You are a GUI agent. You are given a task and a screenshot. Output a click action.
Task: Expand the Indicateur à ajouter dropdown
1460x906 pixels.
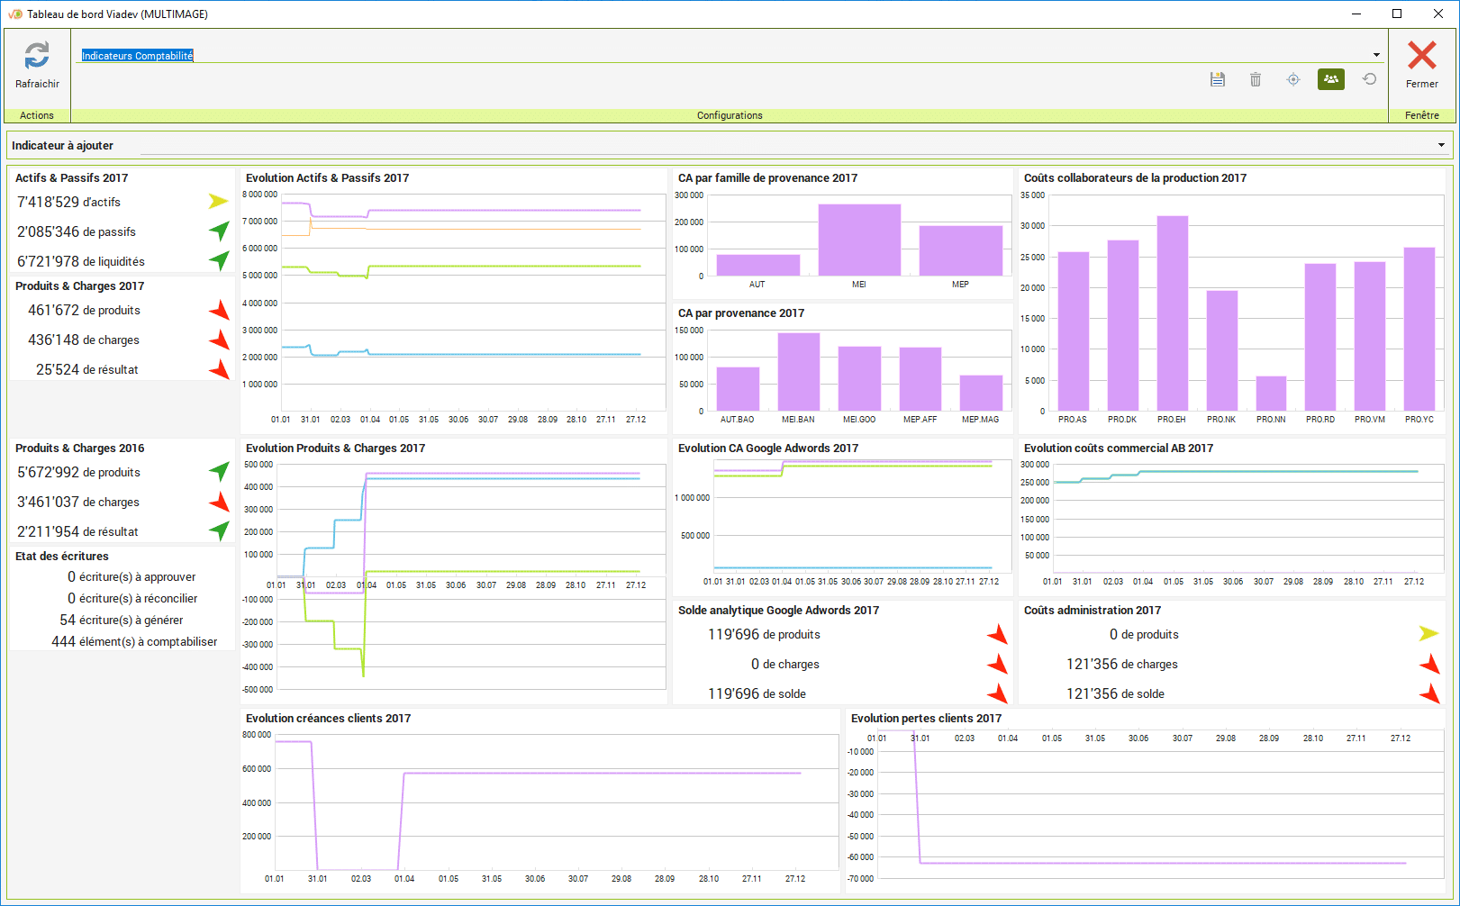click(1440, 145)
